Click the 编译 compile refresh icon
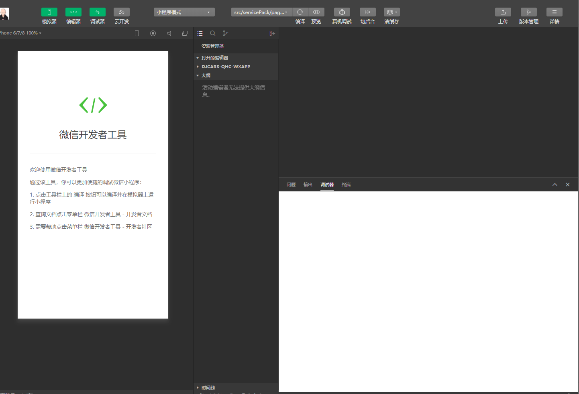 click(300, 12)
